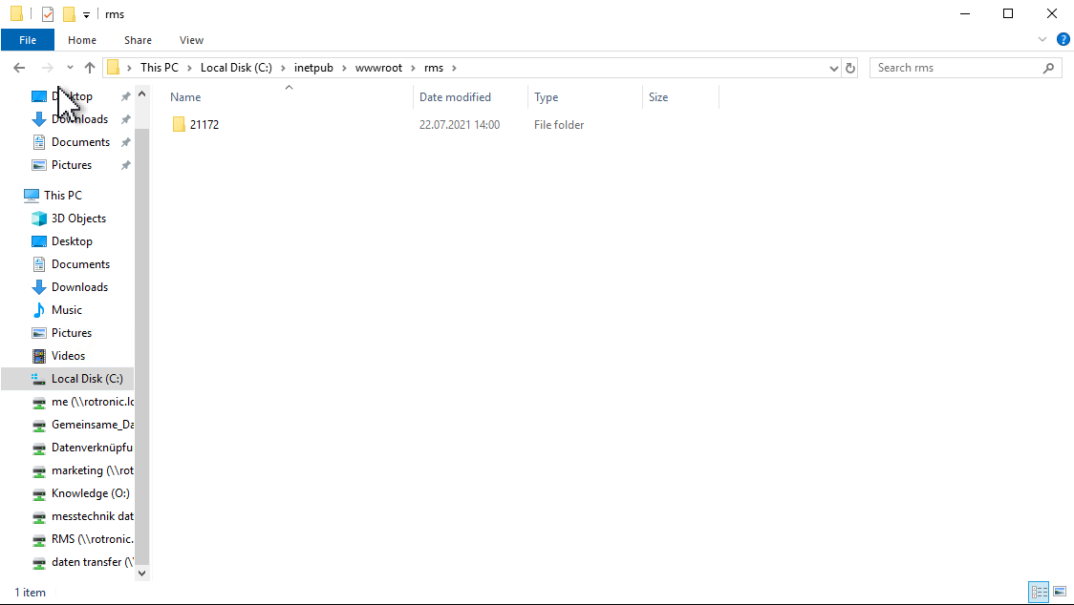Click the Properties quick access icon
Image resolution: width=1074 pixels, height=605 pixels.
tap(47, 13)
